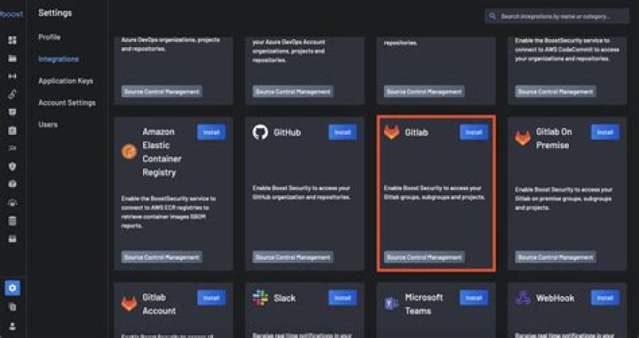The height and width of the screenshot is (338, 639).
Task: Open the clipboard icon in the sidebar
Action: coord(12,130)
